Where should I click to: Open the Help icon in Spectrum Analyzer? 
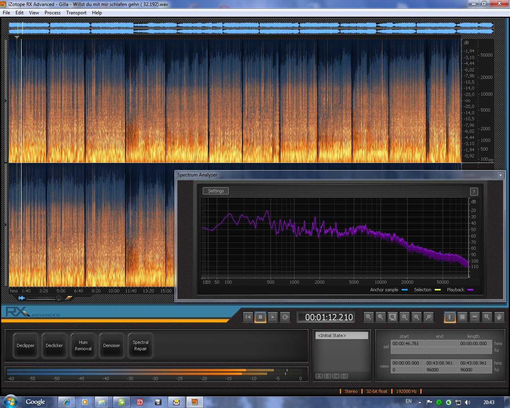click(474, 192)
